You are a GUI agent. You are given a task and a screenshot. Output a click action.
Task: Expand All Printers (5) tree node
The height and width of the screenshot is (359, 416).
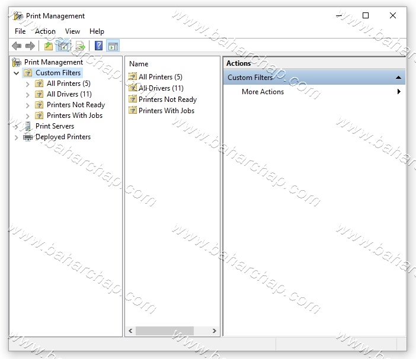point(28,84)
